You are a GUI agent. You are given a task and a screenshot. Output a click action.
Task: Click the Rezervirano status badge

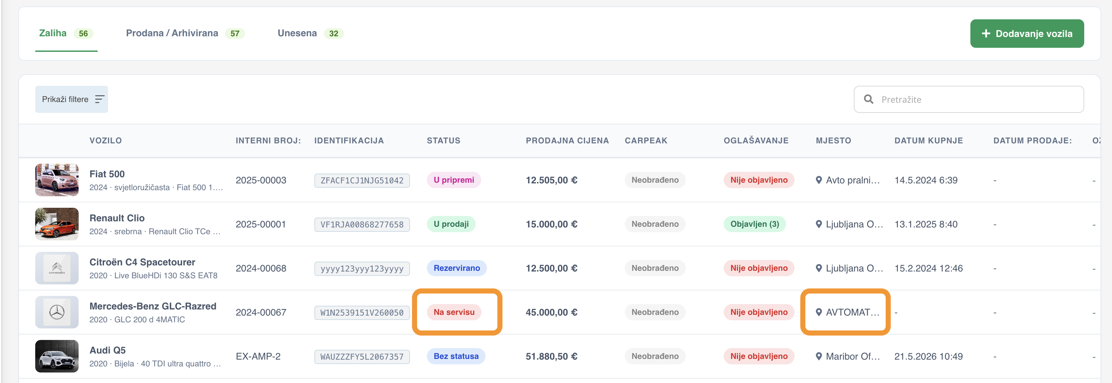point(457,268)
